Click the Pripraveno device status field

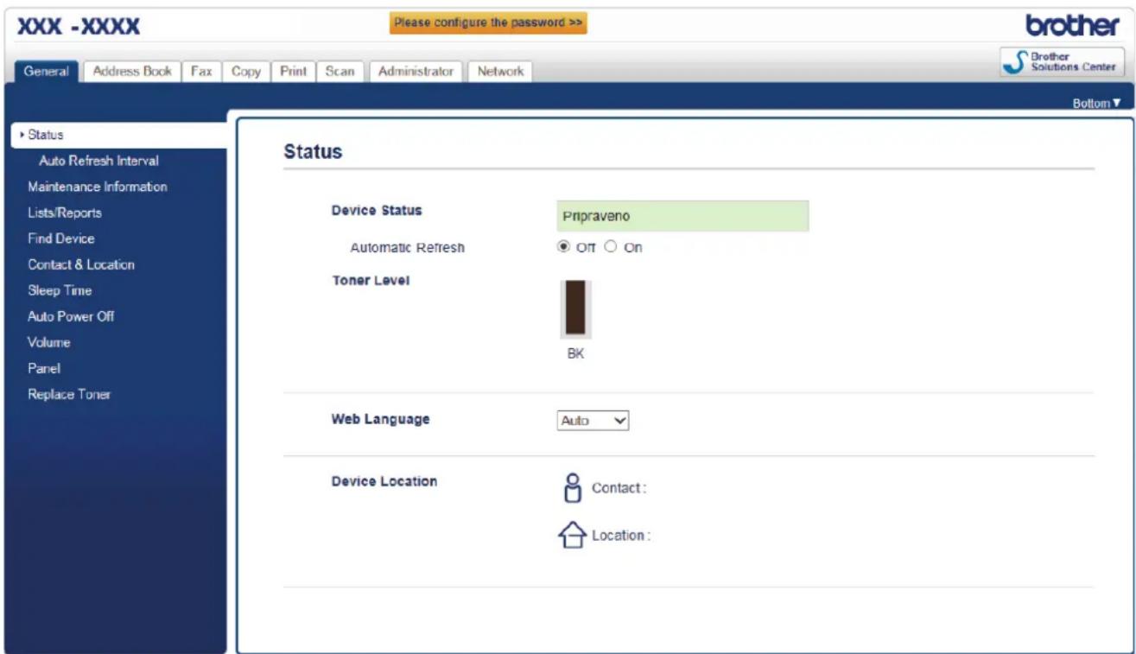(x=682, y=216)
